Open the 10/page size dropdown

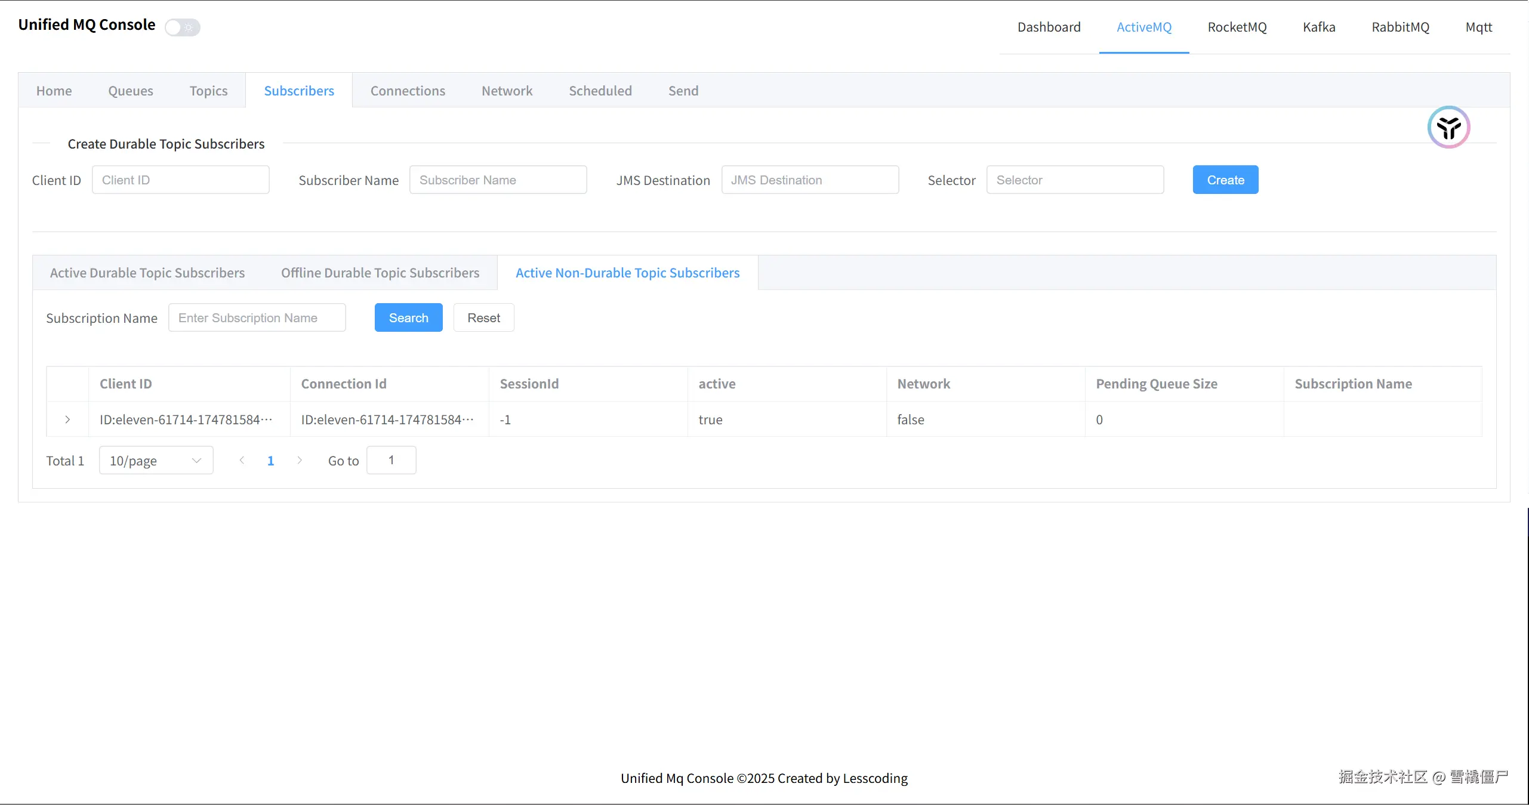coord(156,460)
